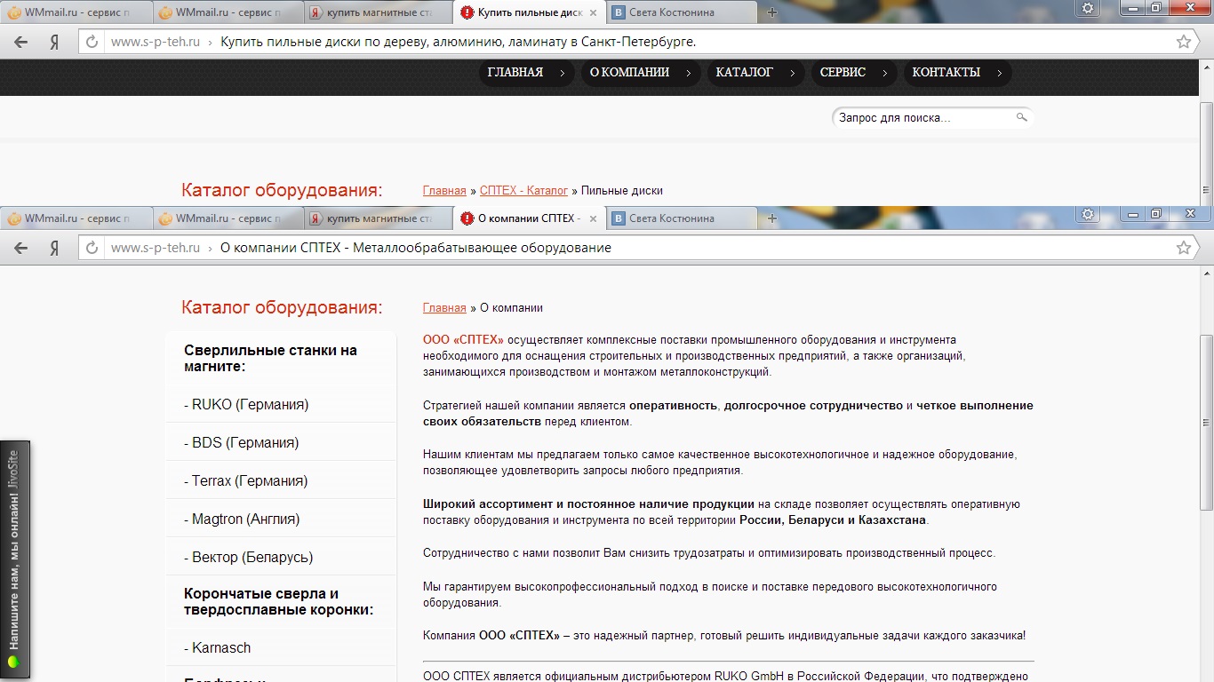Reload page in the Пильные диски window
This screenshot has width=1214, height=682.
92,42
